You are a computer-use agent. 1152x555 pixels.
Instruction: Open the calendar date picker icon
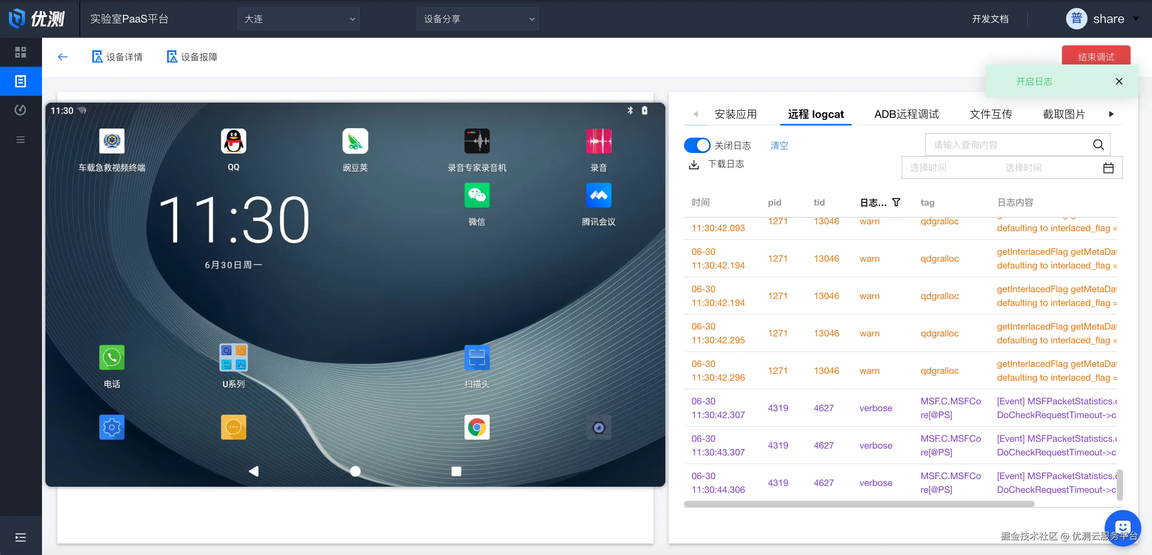pos(1108,168)
